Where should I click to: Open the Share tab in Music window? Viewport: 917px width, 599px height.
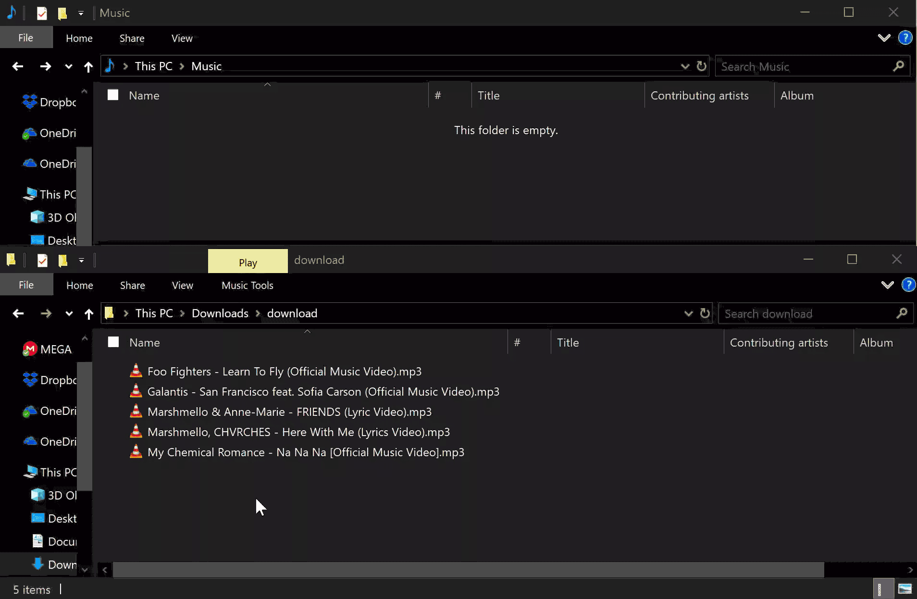click(132, 38)
